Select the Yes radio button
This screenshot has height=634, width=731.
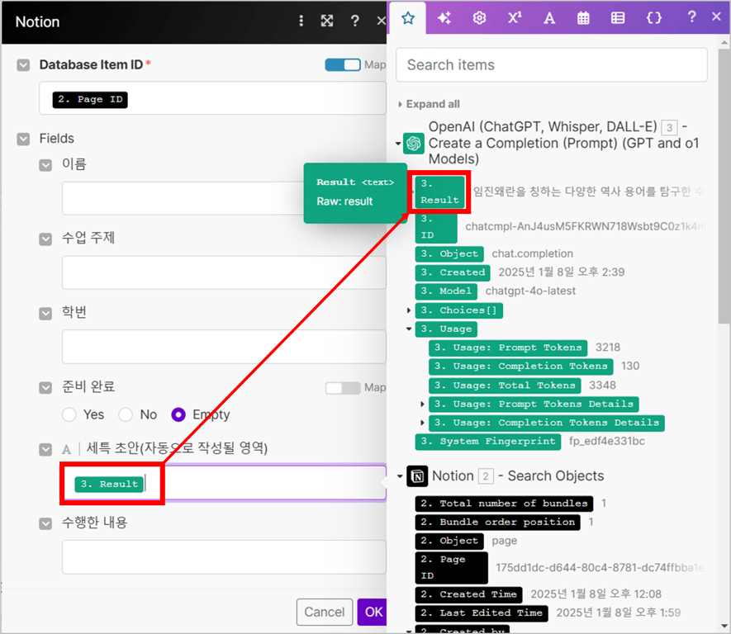[x=69, y=414]
